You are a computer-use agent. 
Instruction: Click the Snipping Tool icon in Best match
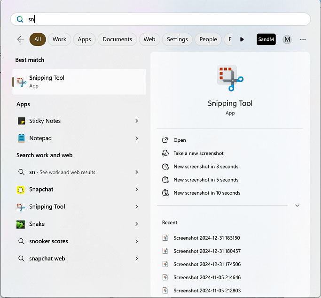22,82
